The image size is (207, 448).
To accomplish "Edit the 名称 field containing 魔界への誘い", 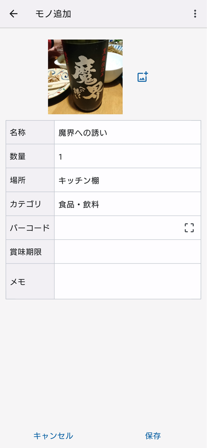I will 127,132.
